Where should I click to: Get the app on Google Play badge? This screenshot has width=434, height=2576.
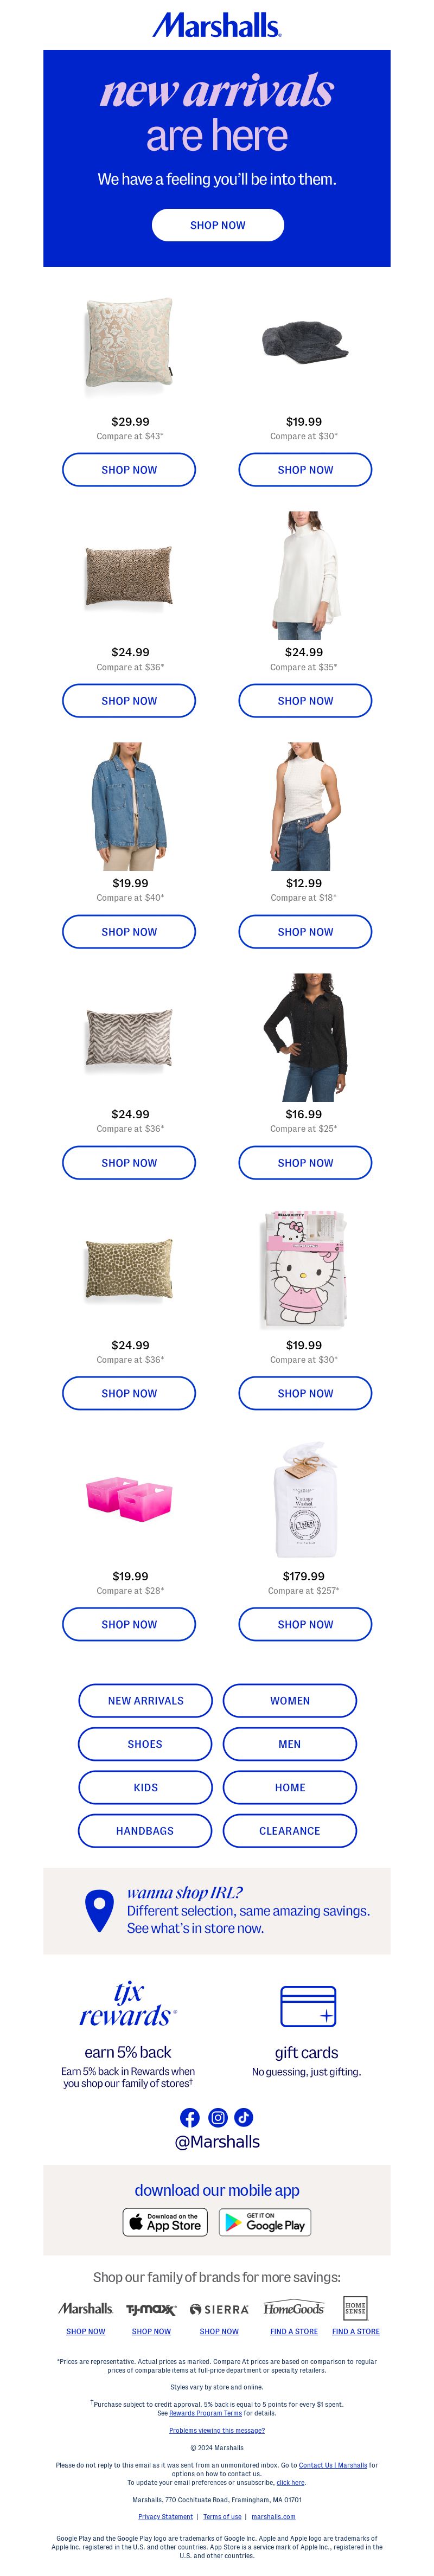click(265, 2222)
